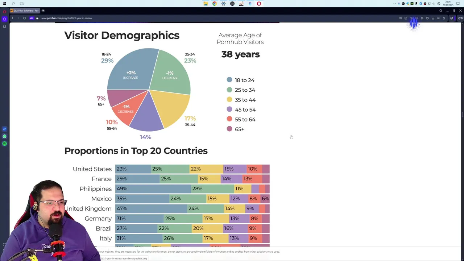The height and width of the screenshot is (261, 464).
Task: Take a snapshot with the camera icon
Action: tap(411, 18)
